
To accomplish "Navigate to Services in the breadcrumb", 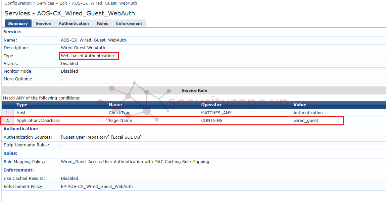I will pos(45,3).
